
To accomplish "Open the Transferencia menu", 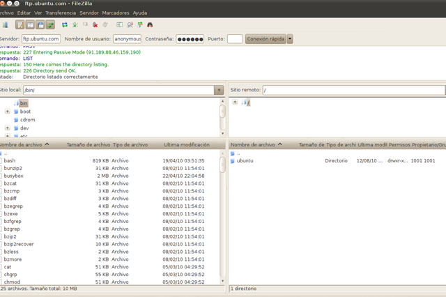I will (x=61, y=13).
